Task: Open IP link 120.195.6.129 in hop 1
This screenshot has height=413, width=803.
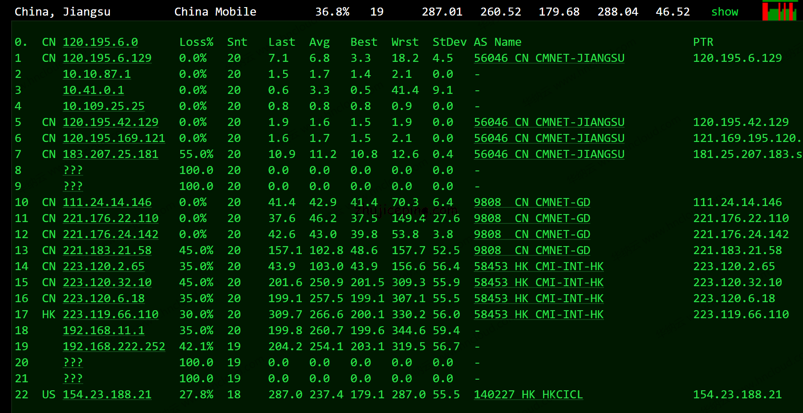Action: (107, 58)
